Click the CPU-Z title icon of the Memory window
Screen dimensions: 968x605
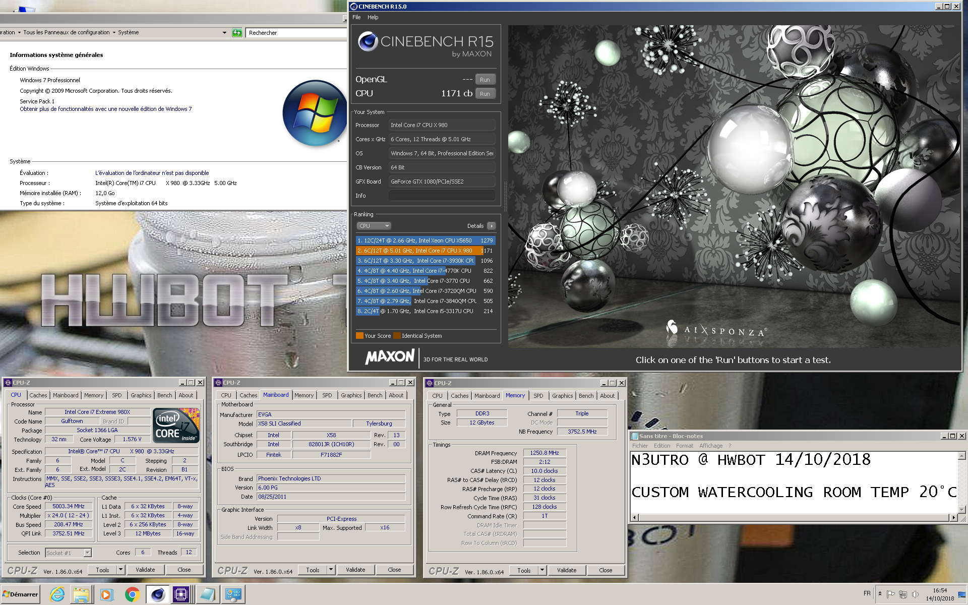[x=430, y=383]
